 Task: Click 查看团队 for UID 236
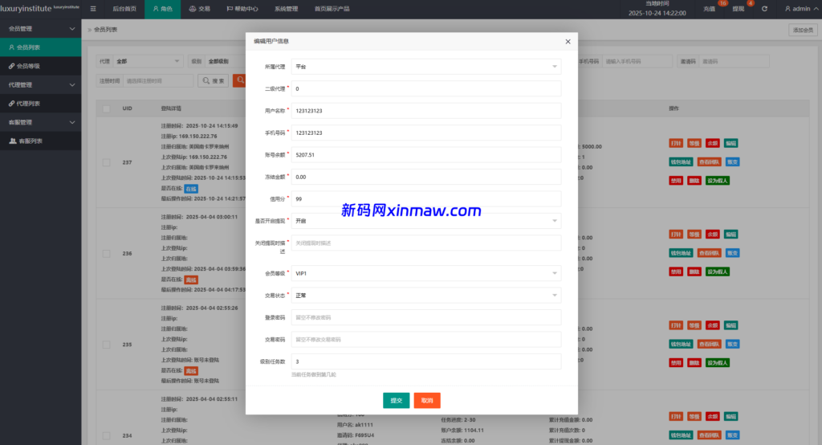pyautogui.click(x=710, y=253)
